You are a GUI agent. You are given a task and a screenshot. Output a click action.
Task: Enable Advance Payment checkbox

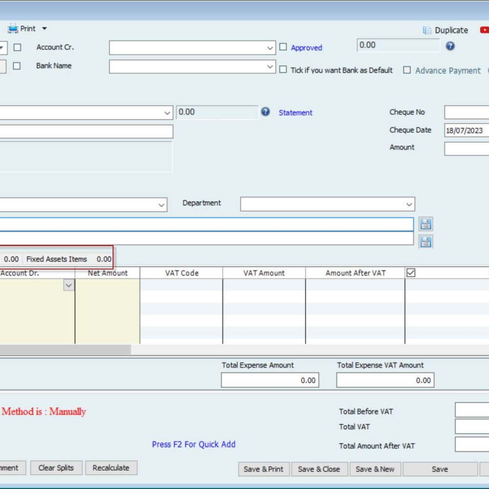pyautogui.click(x=407, y=70)
